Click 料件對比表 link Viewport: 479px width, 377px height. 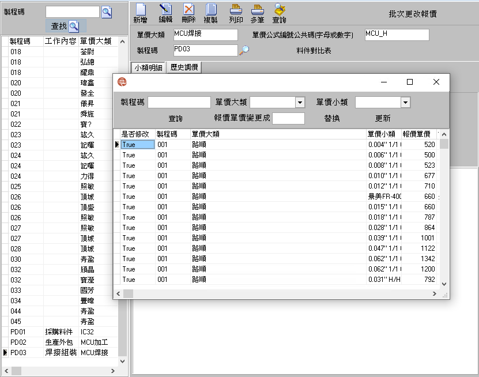(314, 51)
